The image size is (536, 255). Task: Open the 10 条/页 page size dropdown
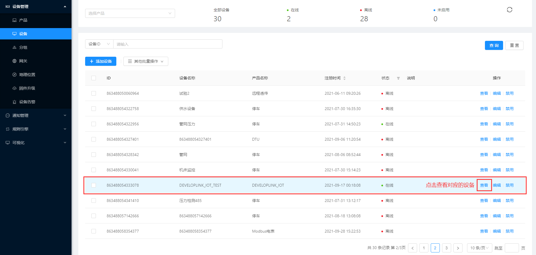480,248
